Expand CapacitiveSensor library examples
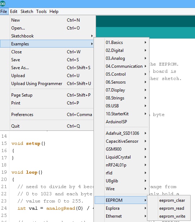 pyautogui.click(x=122, y=141)
